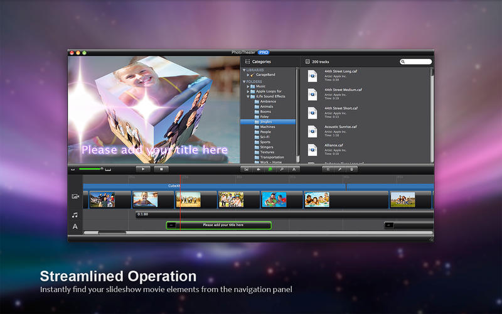502x314 pixels.
Task: Collapse the iLife Sound Effects folder
Action: point(248,96)
